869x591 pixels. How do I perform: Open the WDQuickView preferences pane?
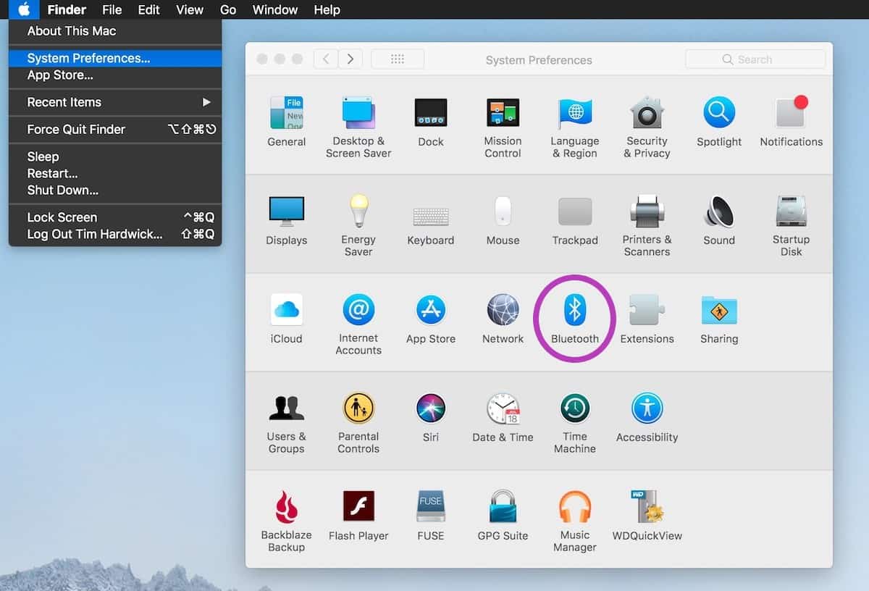(647, 516)
